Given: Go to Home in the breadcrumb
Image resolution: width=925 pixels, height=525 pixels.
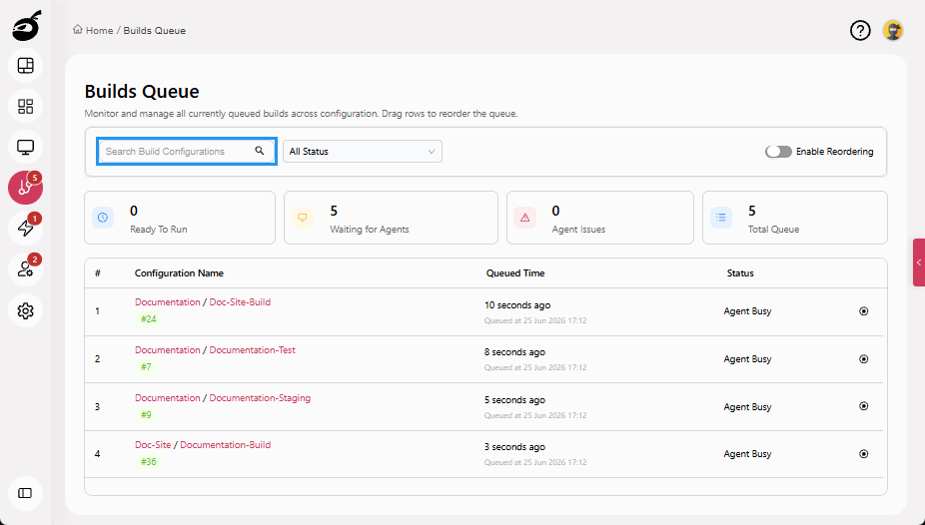Looking at the screenshot, I should 99,31.
